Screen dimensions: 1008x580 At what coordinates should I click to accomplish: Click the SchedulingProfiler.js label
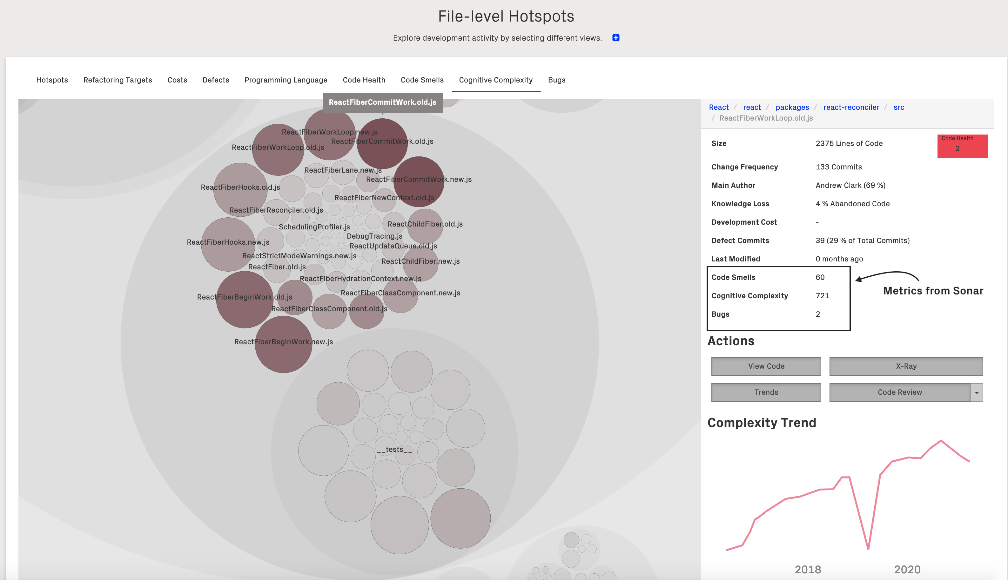pos(314,227)
